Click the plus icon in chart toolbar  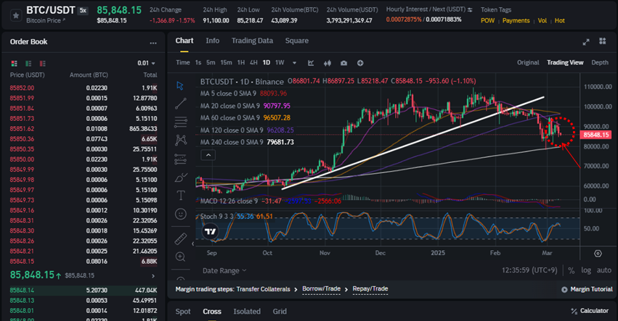tap(360, 63)
